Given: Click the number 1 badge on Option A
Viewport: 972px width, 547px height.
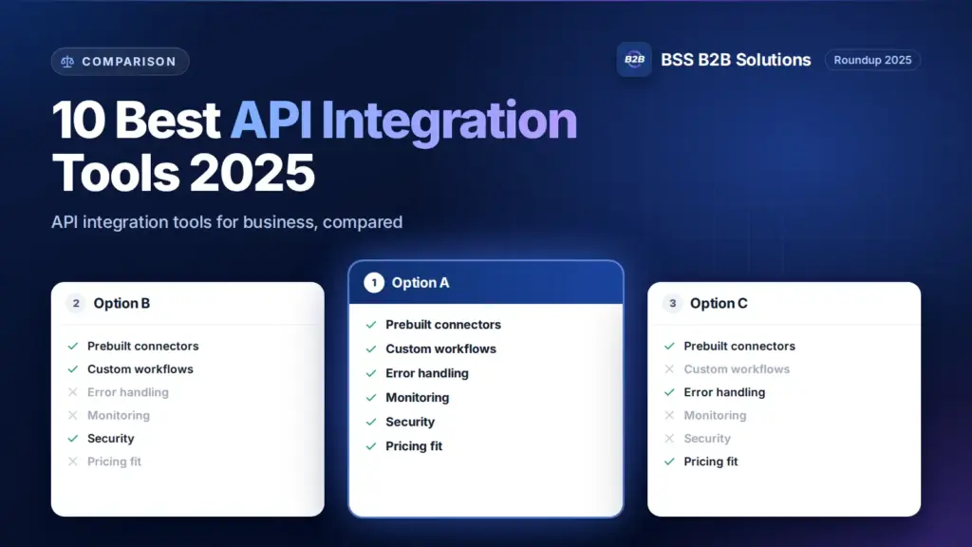Looking at the screenshot, I should (374, 283).
